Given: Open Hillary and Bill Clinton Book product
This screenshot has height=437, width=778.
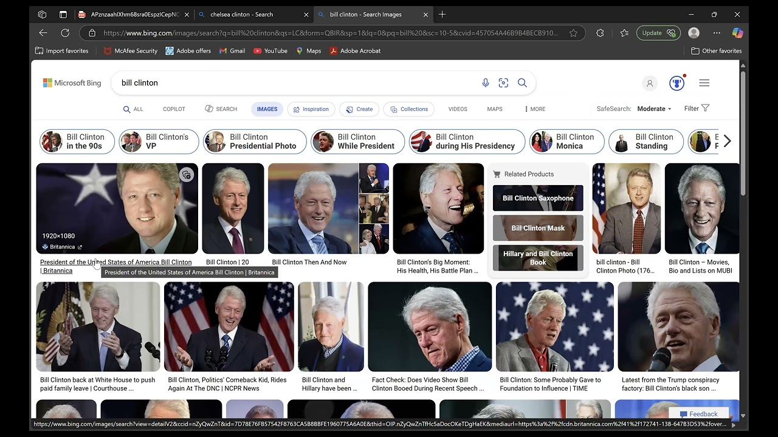Looking at the screenshot, I should pos(538,258).
